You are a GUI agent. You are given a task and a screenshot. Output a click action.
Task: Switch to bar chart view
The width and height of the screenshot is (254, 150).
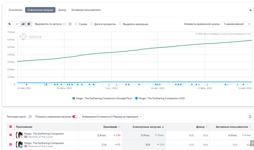point(23,24)
